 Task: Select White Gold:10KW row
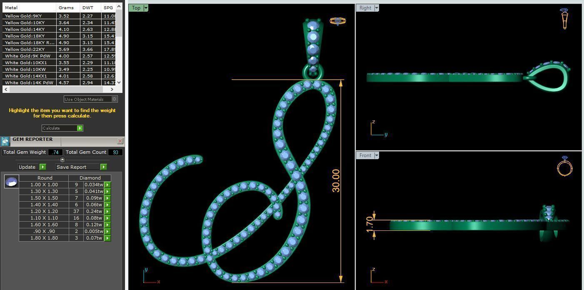coord(59,69)
